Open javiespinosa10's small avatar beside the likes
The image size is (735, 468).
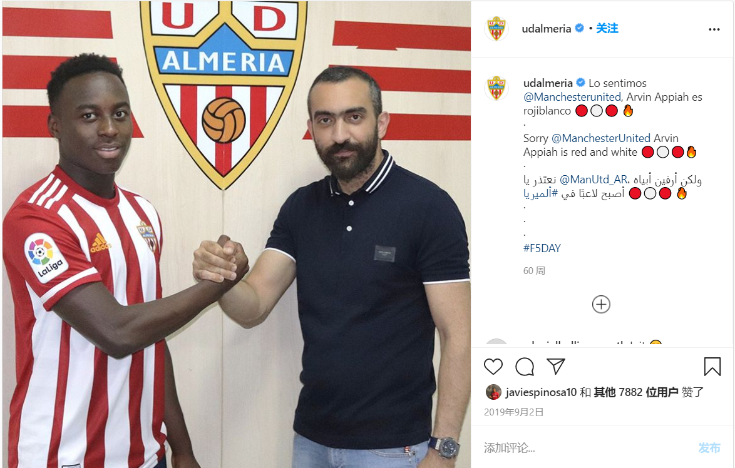(x=493, y=392)
